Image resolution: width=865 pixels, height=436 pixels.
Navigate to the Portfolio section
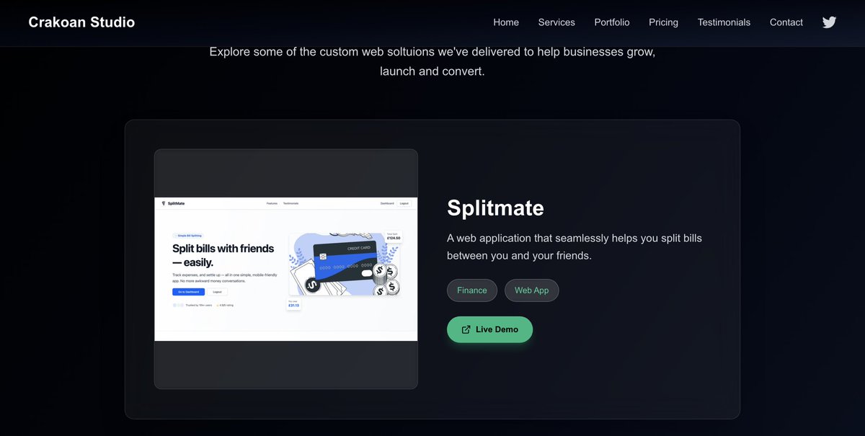pyautogui.click(x=611, y=22)
